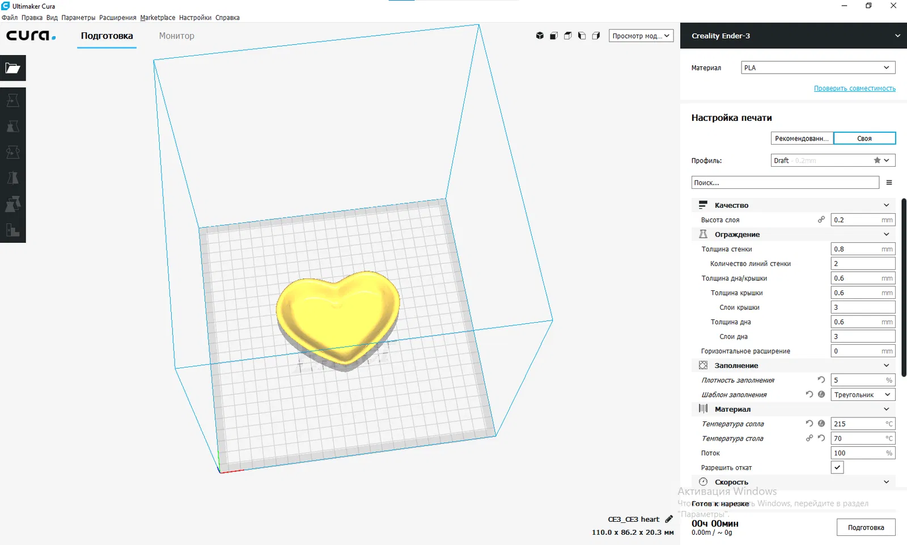The height and width of the screenshot is (545, 907).
Task: Click the pencil icon to rename CE3_CE3 heart
Action: click(x=669, y=519)
